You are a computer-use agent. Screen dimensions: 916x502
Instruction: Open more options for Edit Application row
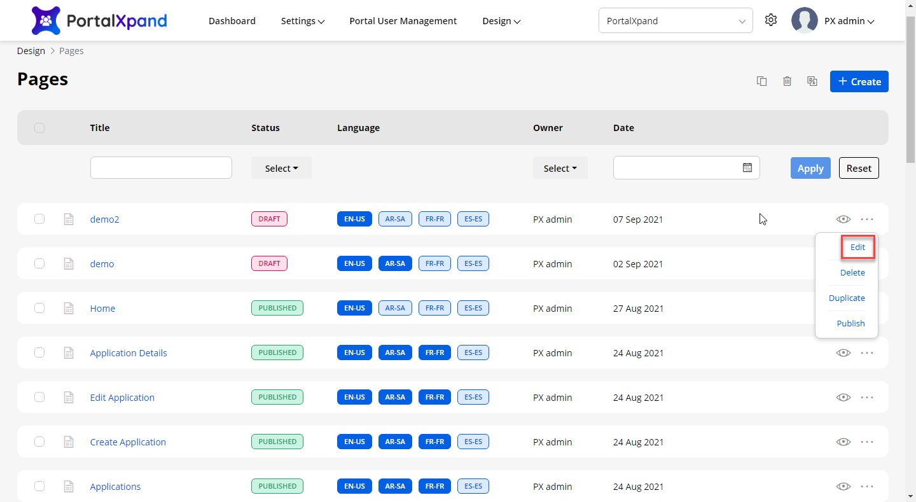(x=867, y=398)
